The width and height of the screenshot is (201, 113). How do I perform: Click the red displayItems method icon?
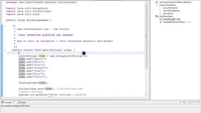(x=161, y=22)
